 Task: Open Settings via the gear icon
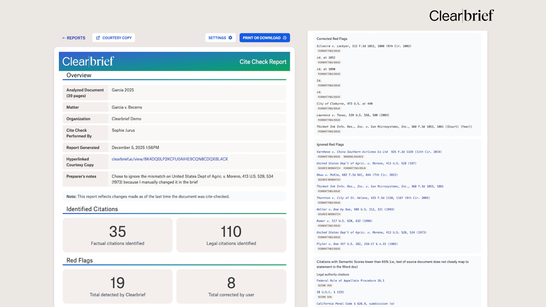230,38
